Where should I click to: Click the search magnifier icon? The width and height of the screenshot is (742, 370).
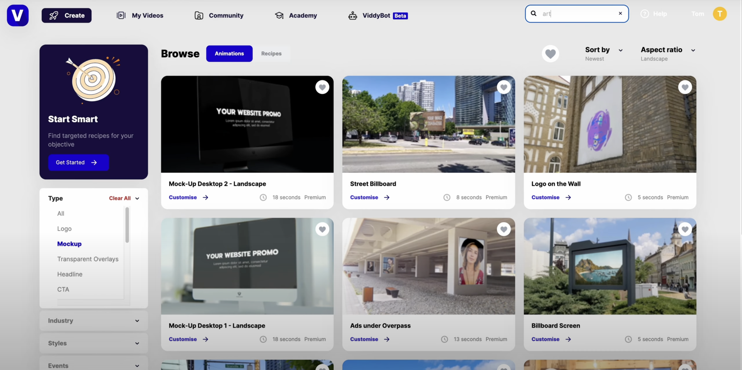tap(534, 13)
